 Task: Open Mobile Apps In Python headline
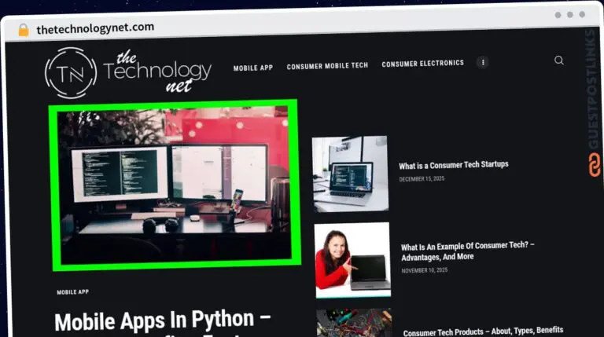pos(163,322)
